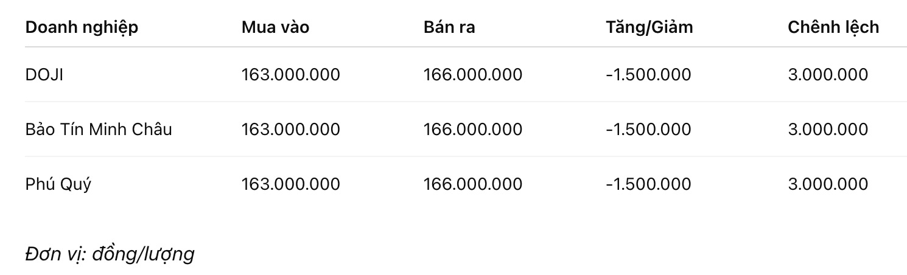The image size is (907, 275).
Task: Select Phú Quý's Tăng/Giảm value
Action: pos(648,184)
